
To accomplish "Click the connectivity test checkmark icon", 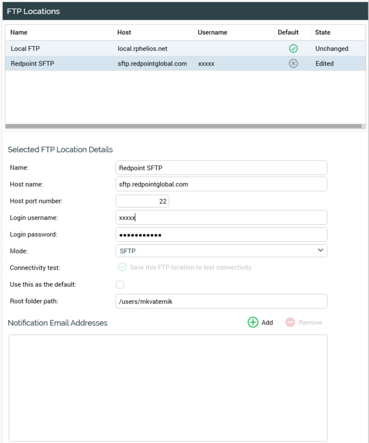I will (x=122, y=267).
